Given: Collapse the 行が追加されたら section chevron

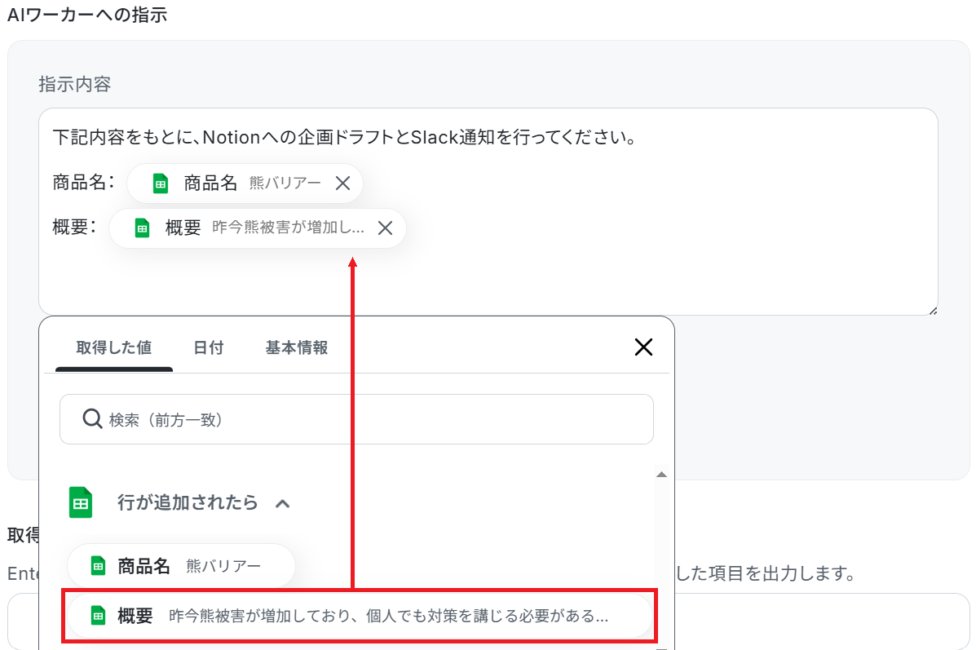Looking at the screenshot, I should pyautogui.click(x=283, y=503).
